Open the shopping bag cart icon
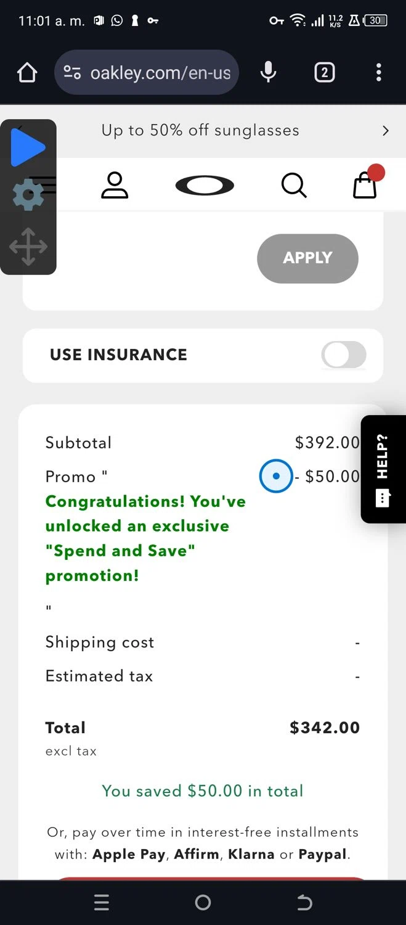Image resolution: width=406 pixels, height=925 pixels. 365,184
